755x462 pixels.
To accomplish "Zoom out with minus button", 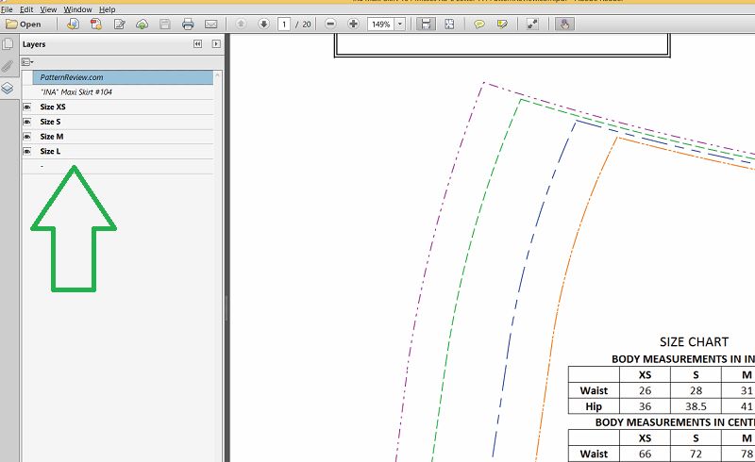I will coord(330,24).
